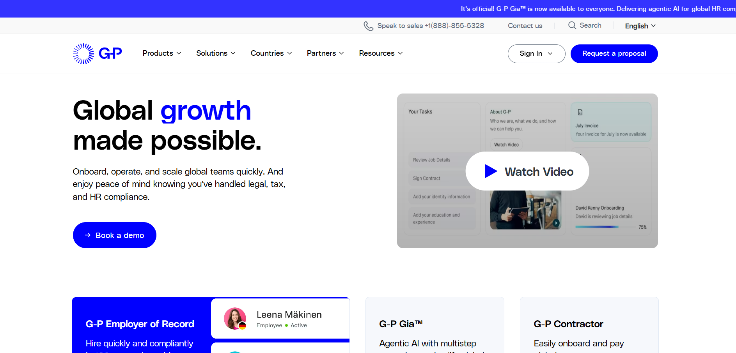Click the July Invoice document icon
This screenshot has height=353, width=736.
pyautogui.click(x=580, y=112)
